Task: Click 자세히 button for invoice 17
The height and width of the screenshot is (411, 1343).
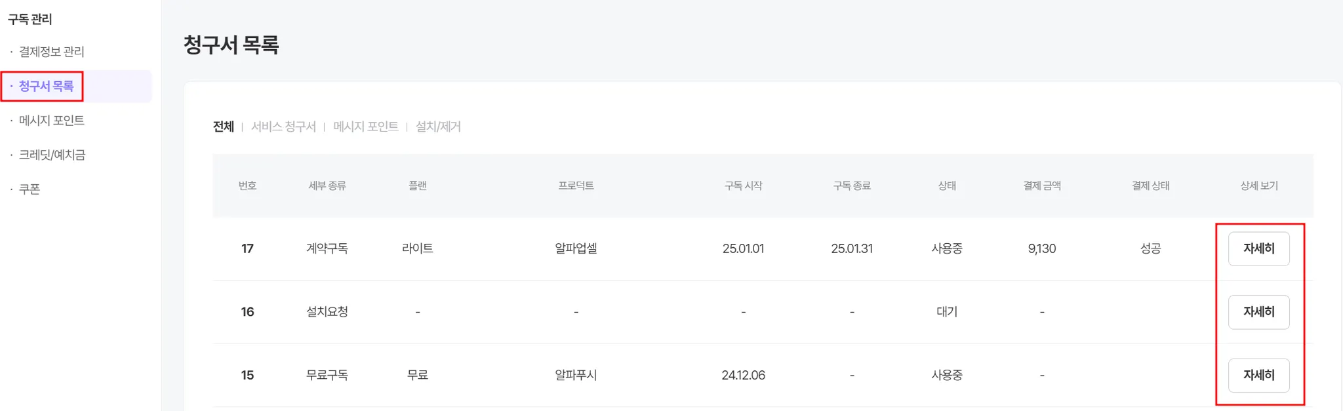Action: pos(1258,249)
